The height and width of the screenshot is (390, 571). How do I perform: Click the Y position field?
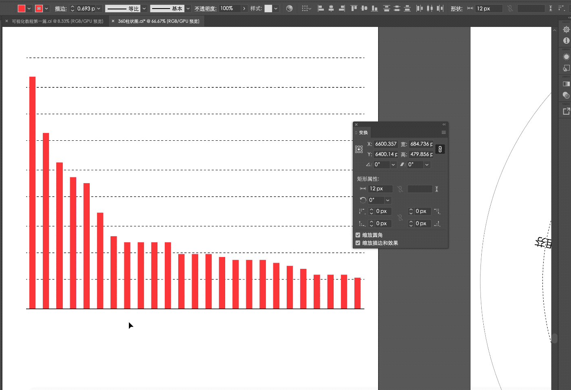(385, 154)
